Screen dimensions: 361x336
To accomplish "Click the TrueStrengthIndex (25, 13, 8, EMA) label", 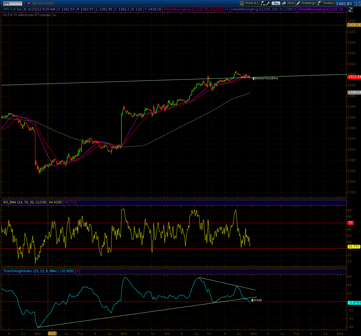I will pyautogui.click(x=30, y=271).
